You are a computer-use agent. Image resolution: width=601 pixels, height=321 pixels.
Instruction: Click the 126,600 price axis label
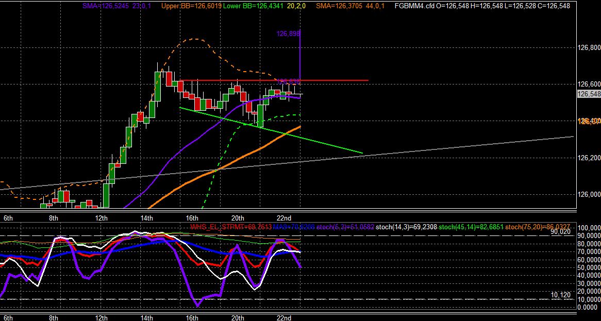(x=588, y=85)
